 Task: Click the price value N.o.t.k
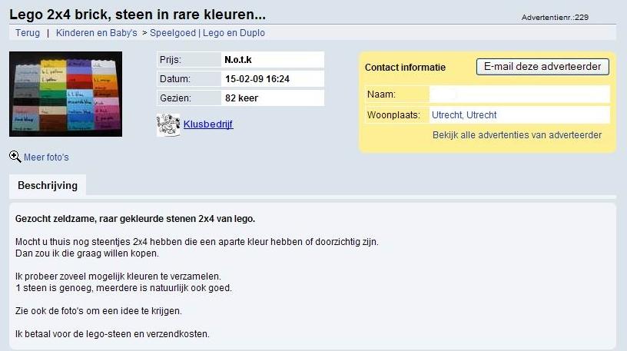(238, 60)
